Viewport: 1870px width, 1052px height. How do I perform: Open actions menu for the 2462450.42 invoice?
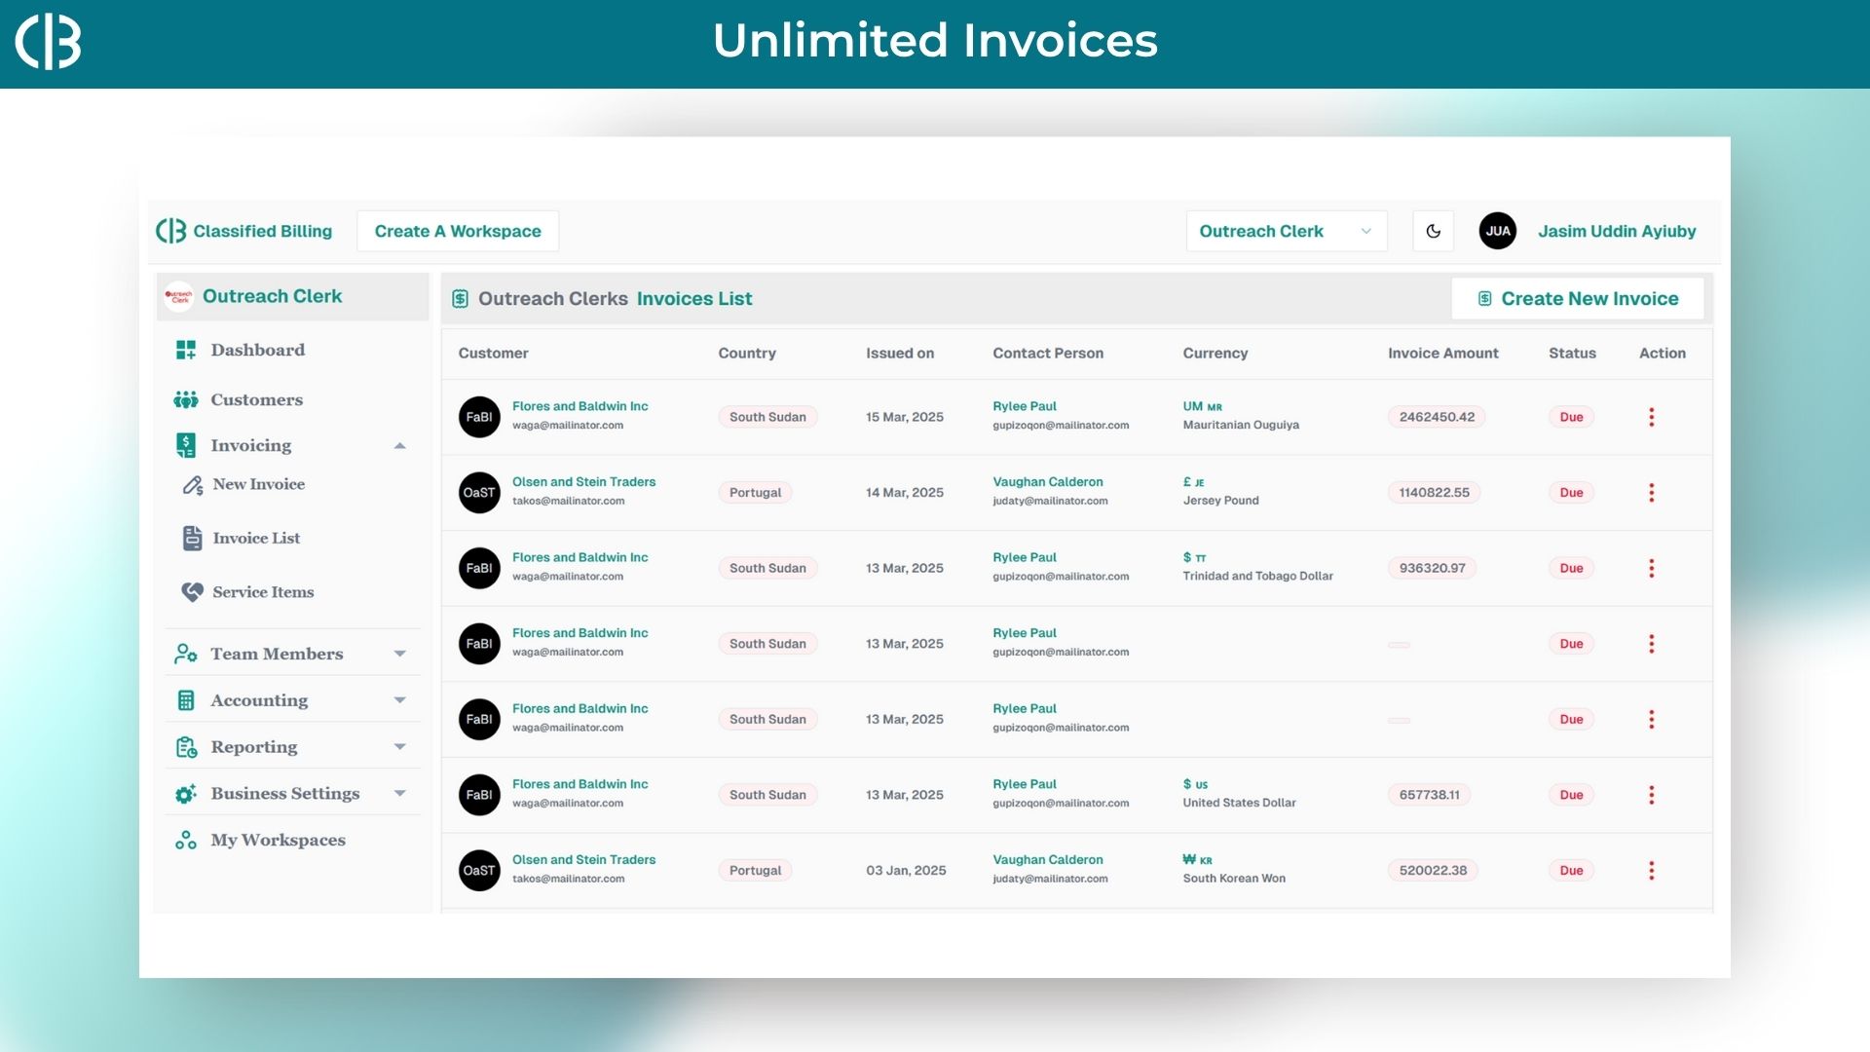(1651, 417)
